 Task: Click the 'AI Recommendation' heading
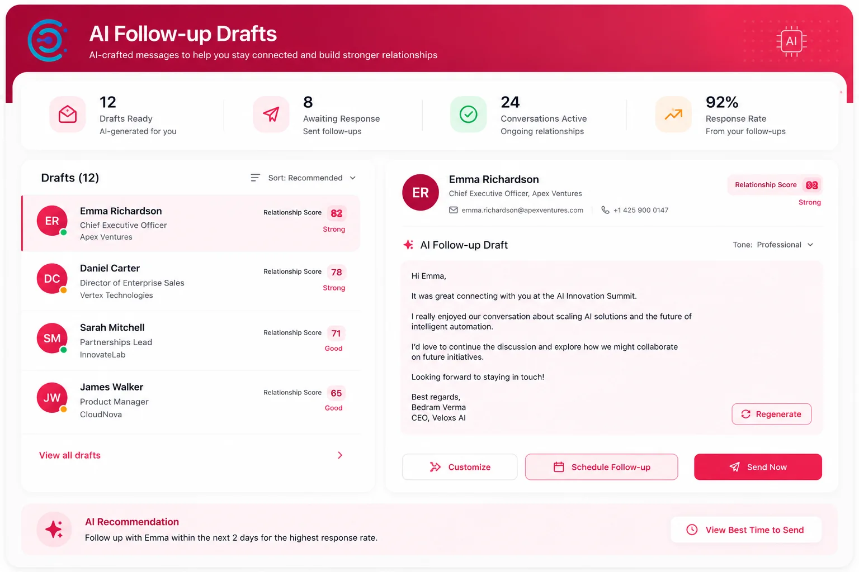[132, 522]
